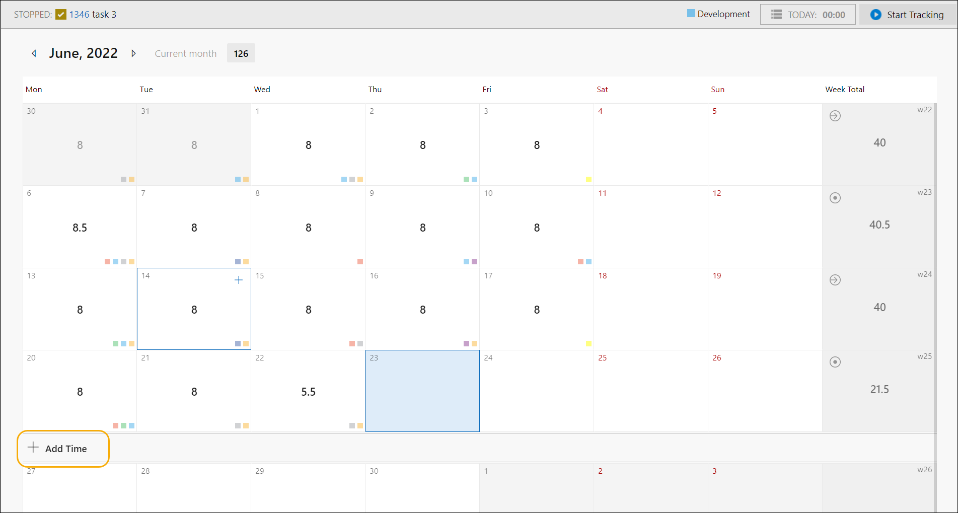Select June 1 cell
This screenshot has width=958, height=513.
click(308, 144)
